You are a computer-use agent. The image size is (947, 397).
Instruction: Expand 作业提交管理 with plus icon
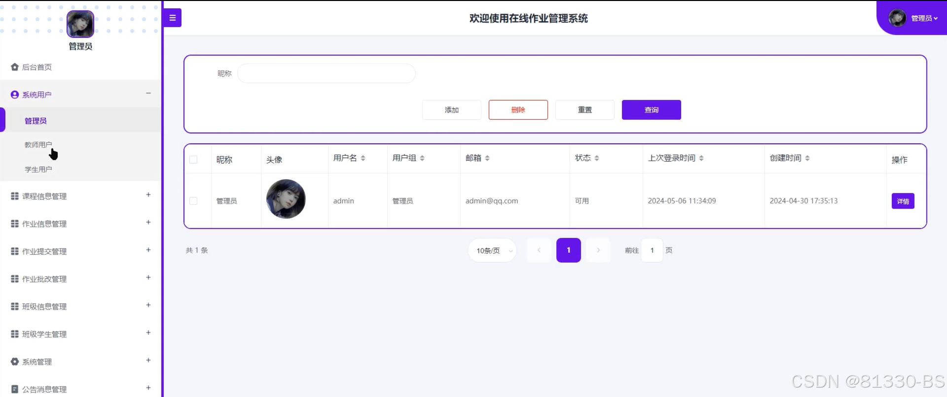(x=148, y=250)
